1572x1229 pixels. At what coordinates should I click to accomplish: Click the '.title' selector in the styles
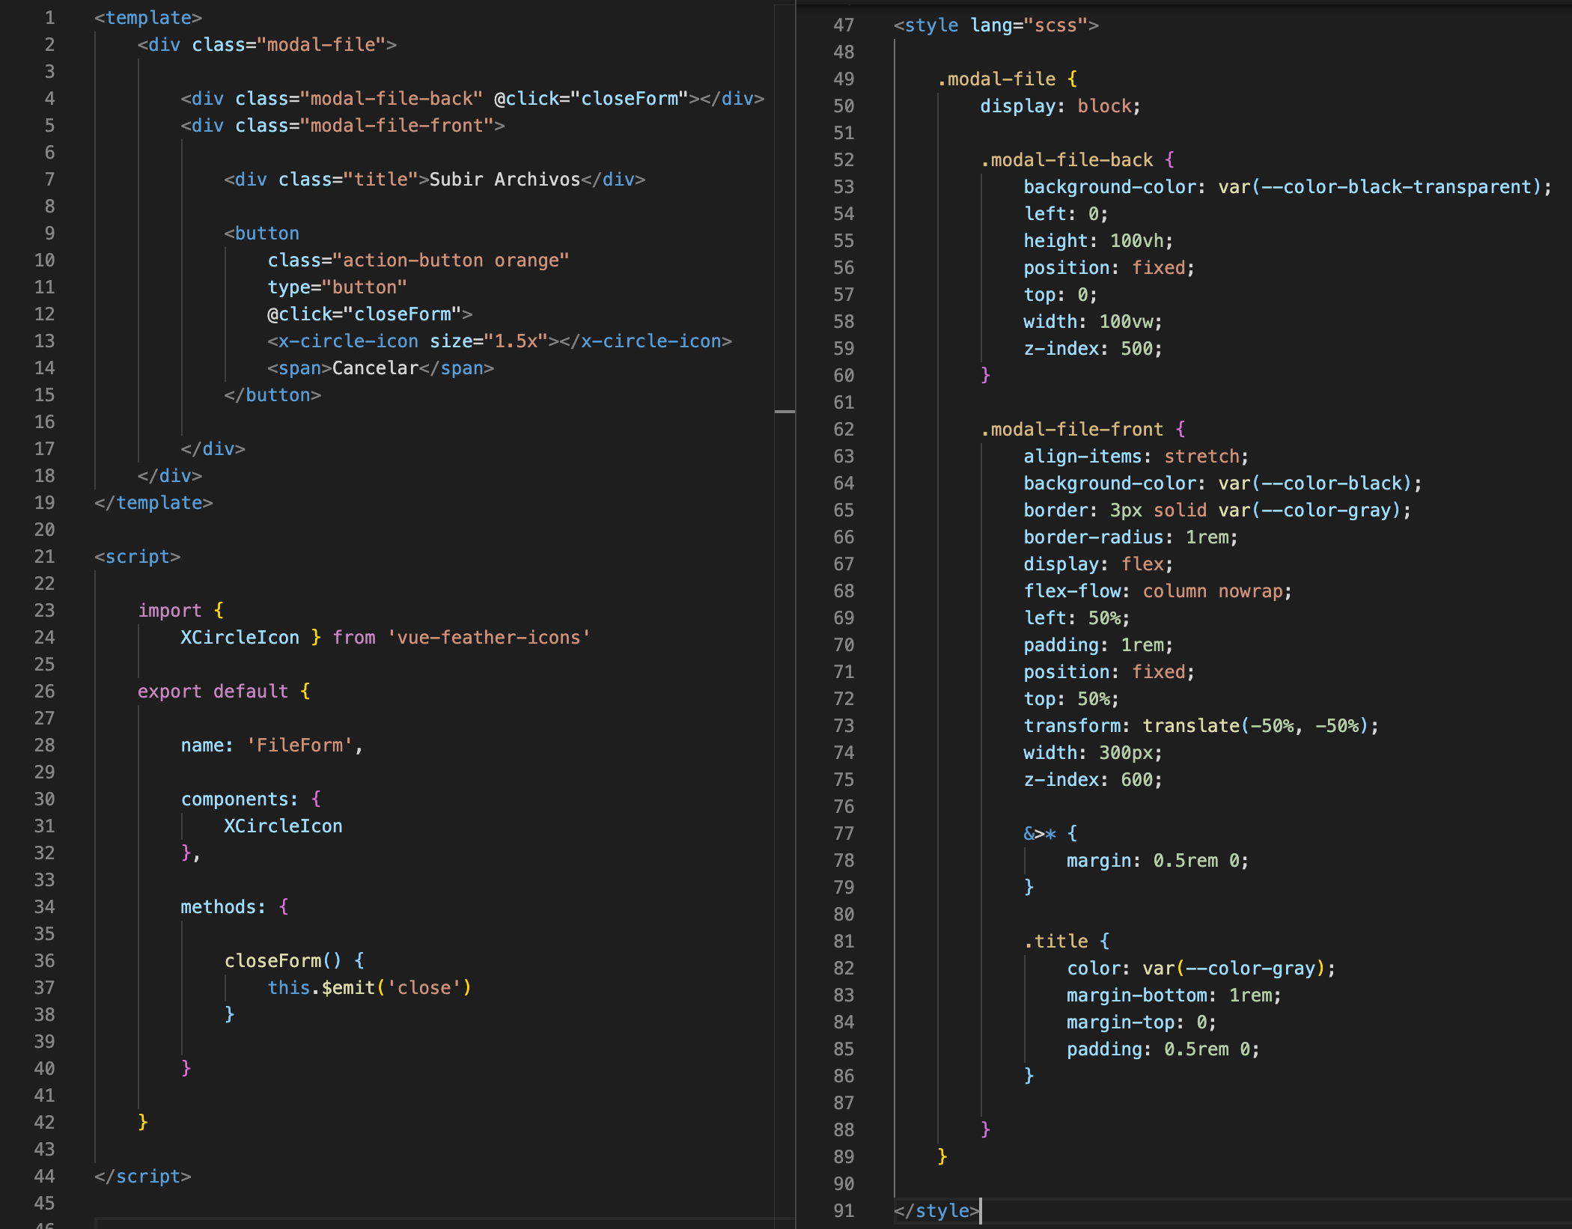coord(1055,942)
